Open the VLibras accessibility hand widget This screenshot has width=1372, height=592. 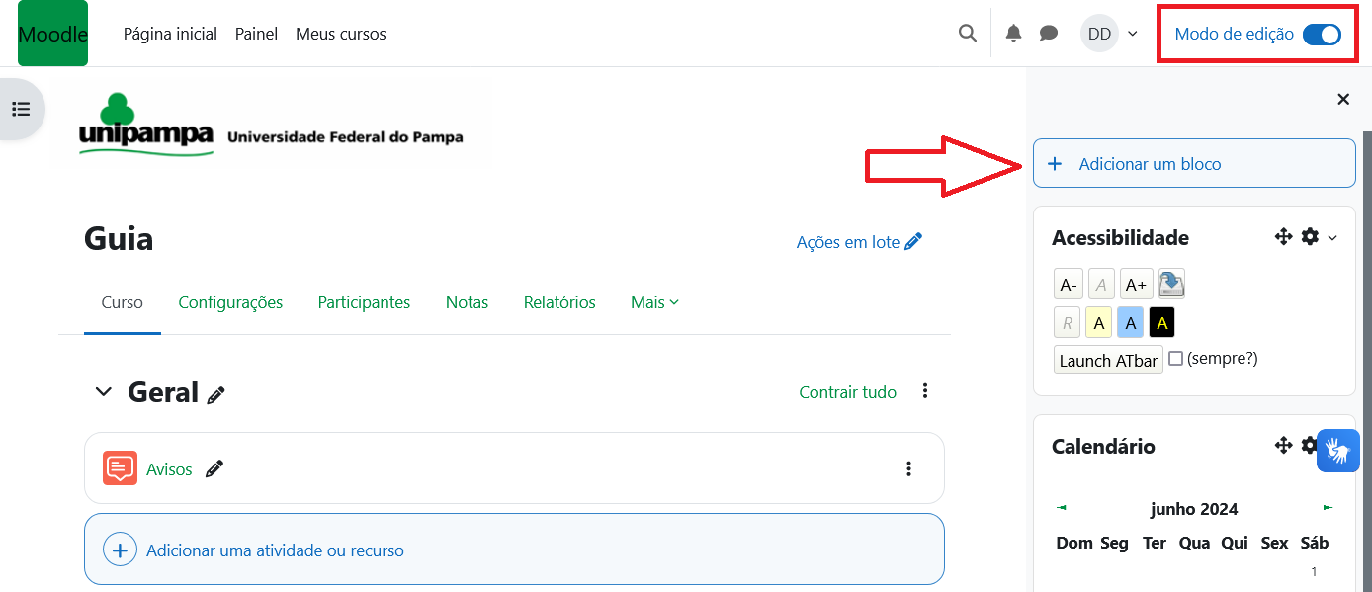1338,451
